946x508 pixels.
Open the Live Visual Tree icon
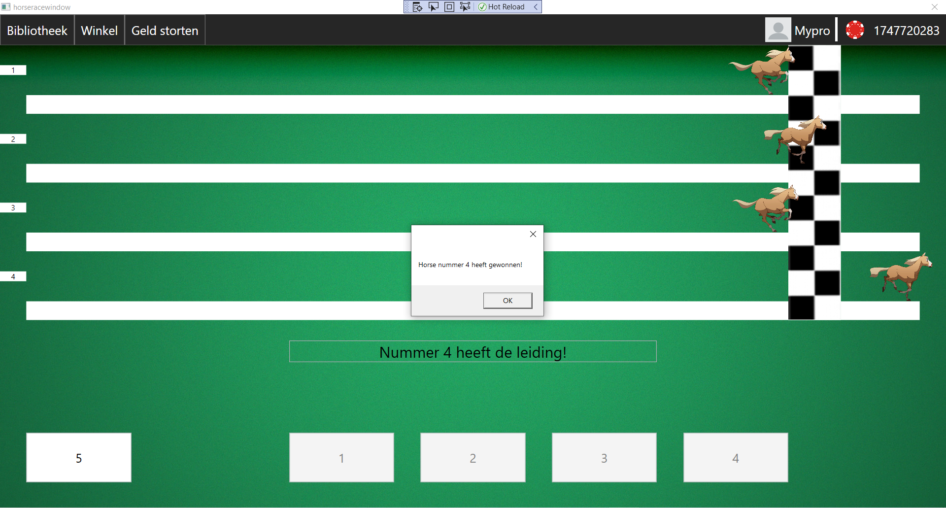[x=417, y=7]
